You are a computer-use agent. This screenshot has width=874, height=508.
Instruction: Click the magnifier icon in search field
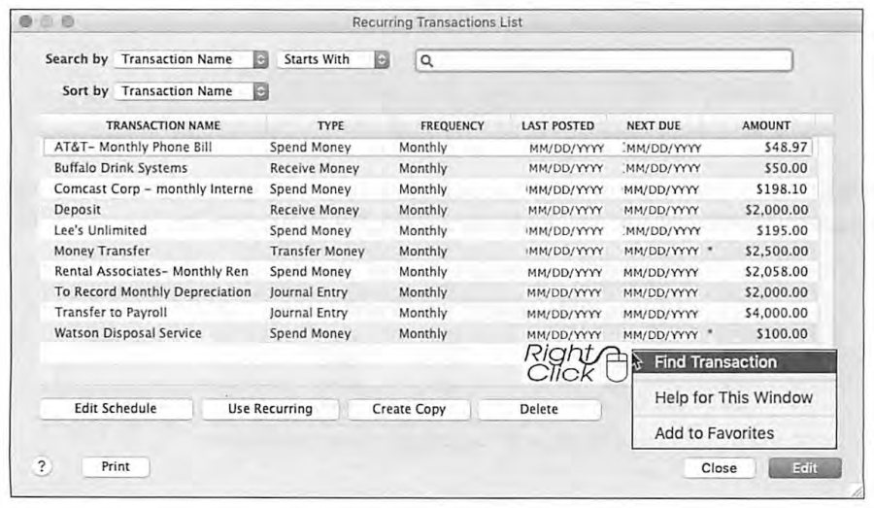click(426, 61)
